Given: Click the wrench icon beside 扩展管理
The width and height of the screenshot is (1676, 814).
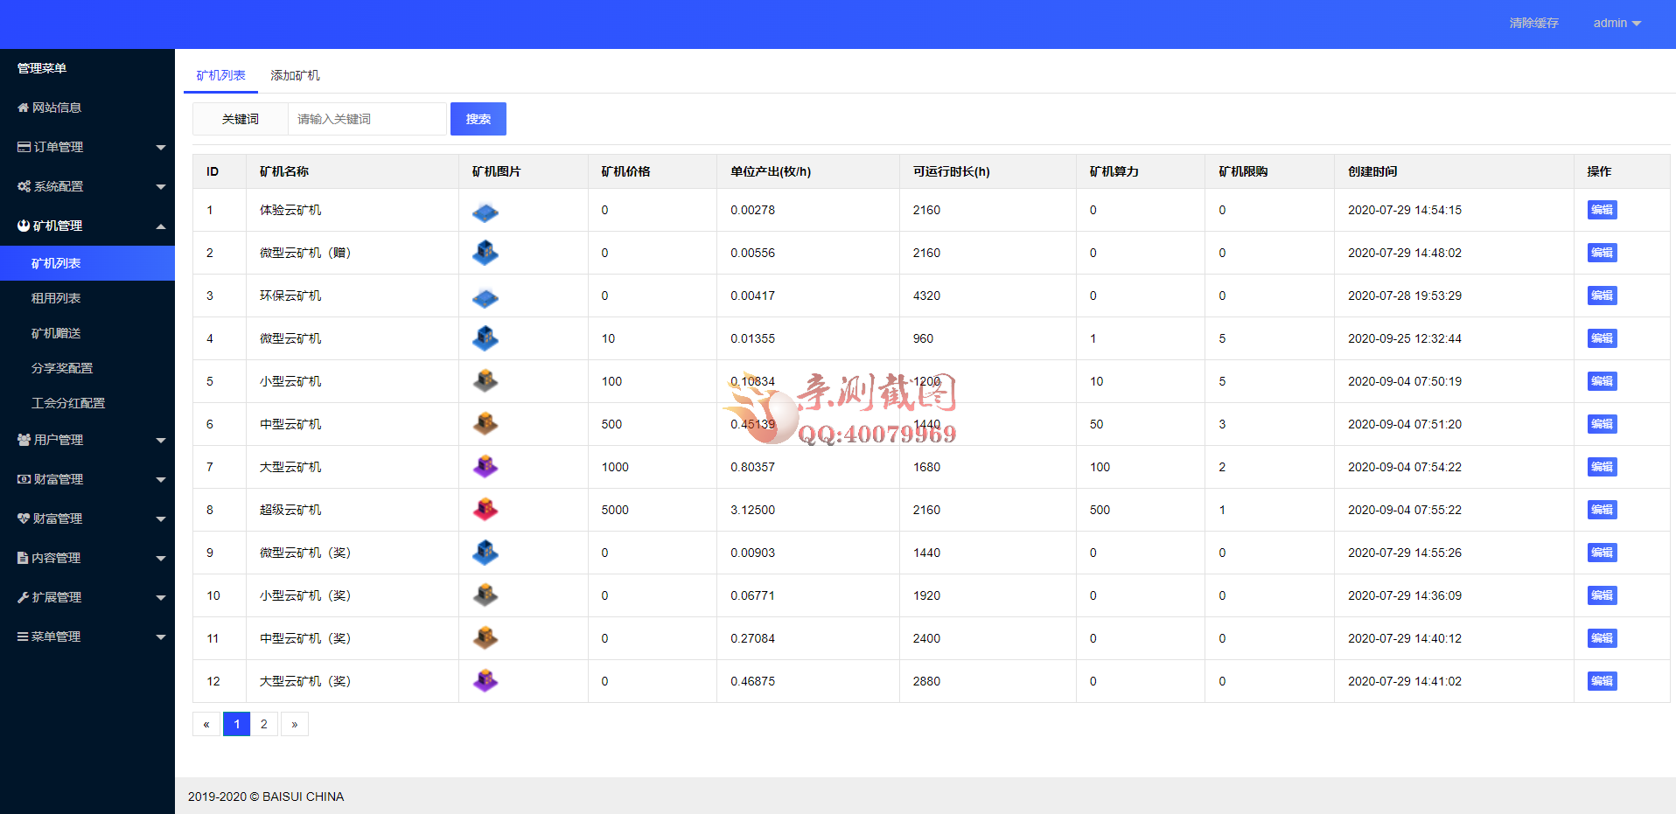Looking at the screenshot, I should (x=23, y=597).
